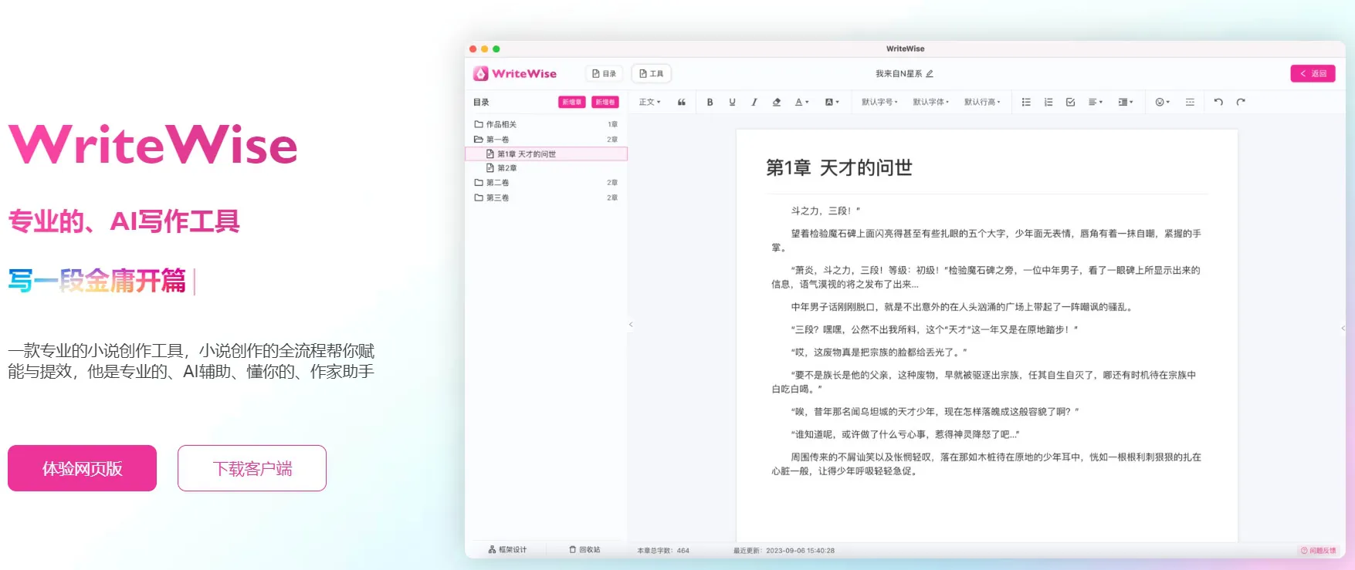Image resolution: width=1355 pixels, height=570 pixels.
Task: Insert a bulleted list
Action: point(1026,102)
